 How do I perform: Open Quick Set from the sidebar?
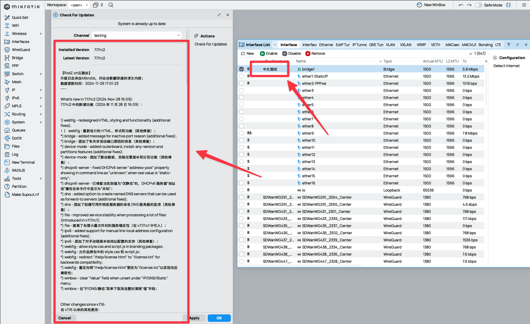pyautogui.click(x=20, y=18)
